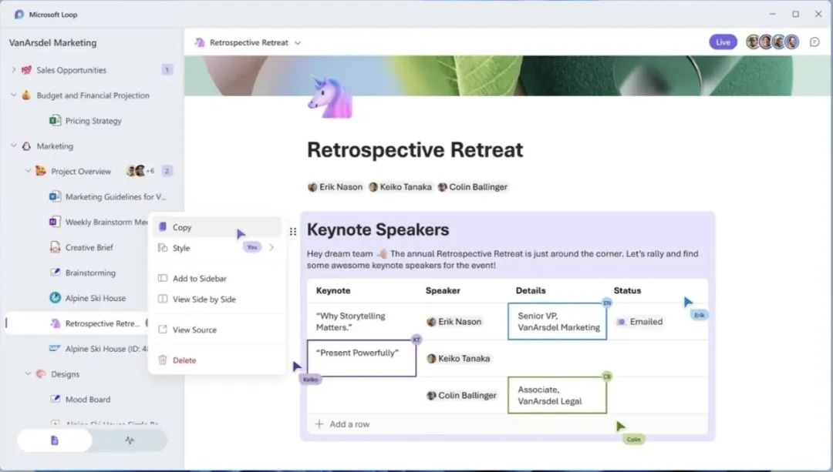
Task: Click Keiko Tanaka in Speaker column
Action: pyautogui.click(x=458, y=359)
